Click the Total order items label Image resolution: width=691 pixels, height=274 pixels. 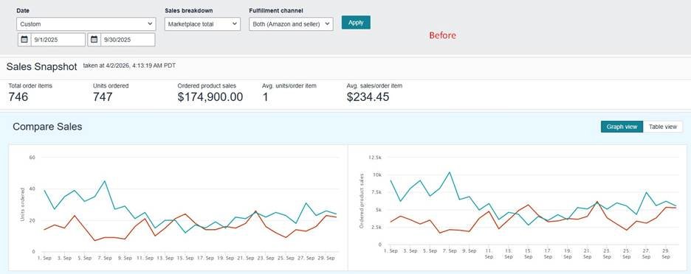tap(30, 85)
